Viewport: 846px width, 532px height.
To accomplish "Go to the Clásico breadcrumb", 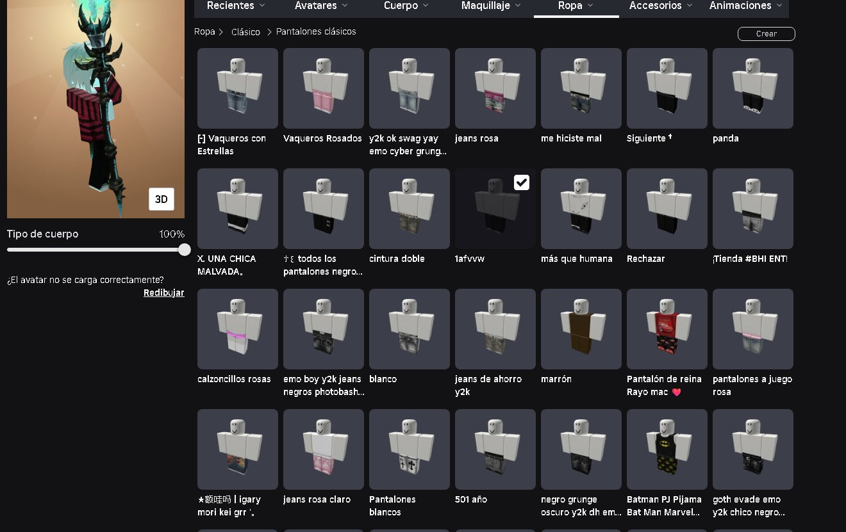I will pos(246,32).
